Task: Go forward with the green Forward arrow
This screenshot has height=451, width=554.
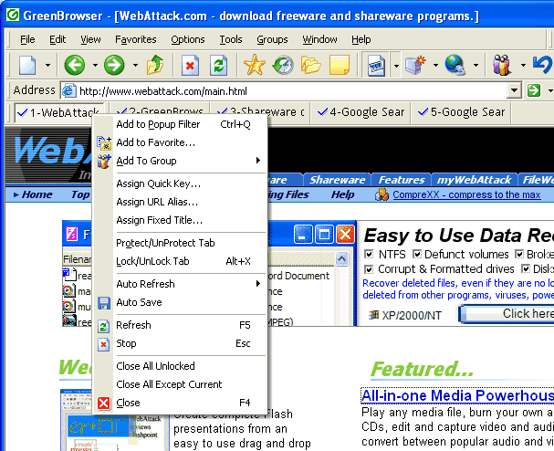Action: 114,65
